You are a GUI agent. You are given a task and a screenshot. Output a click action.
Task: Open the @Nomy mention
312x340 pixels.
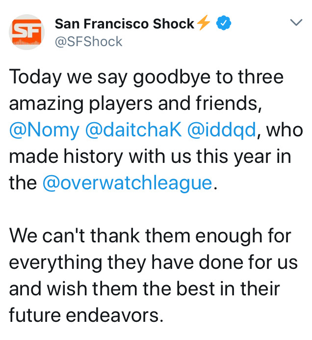click(44, 130)
